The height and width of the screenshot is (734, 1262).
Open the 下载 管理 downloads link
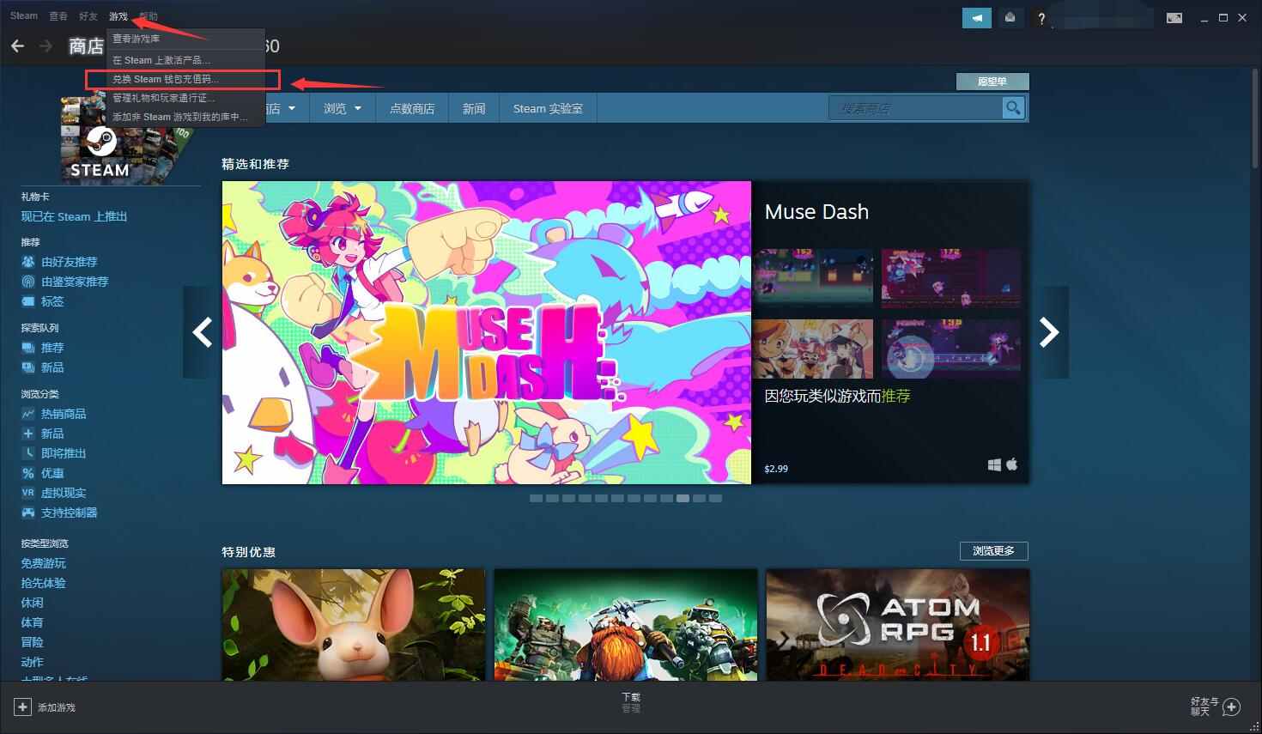click(631, 703)
